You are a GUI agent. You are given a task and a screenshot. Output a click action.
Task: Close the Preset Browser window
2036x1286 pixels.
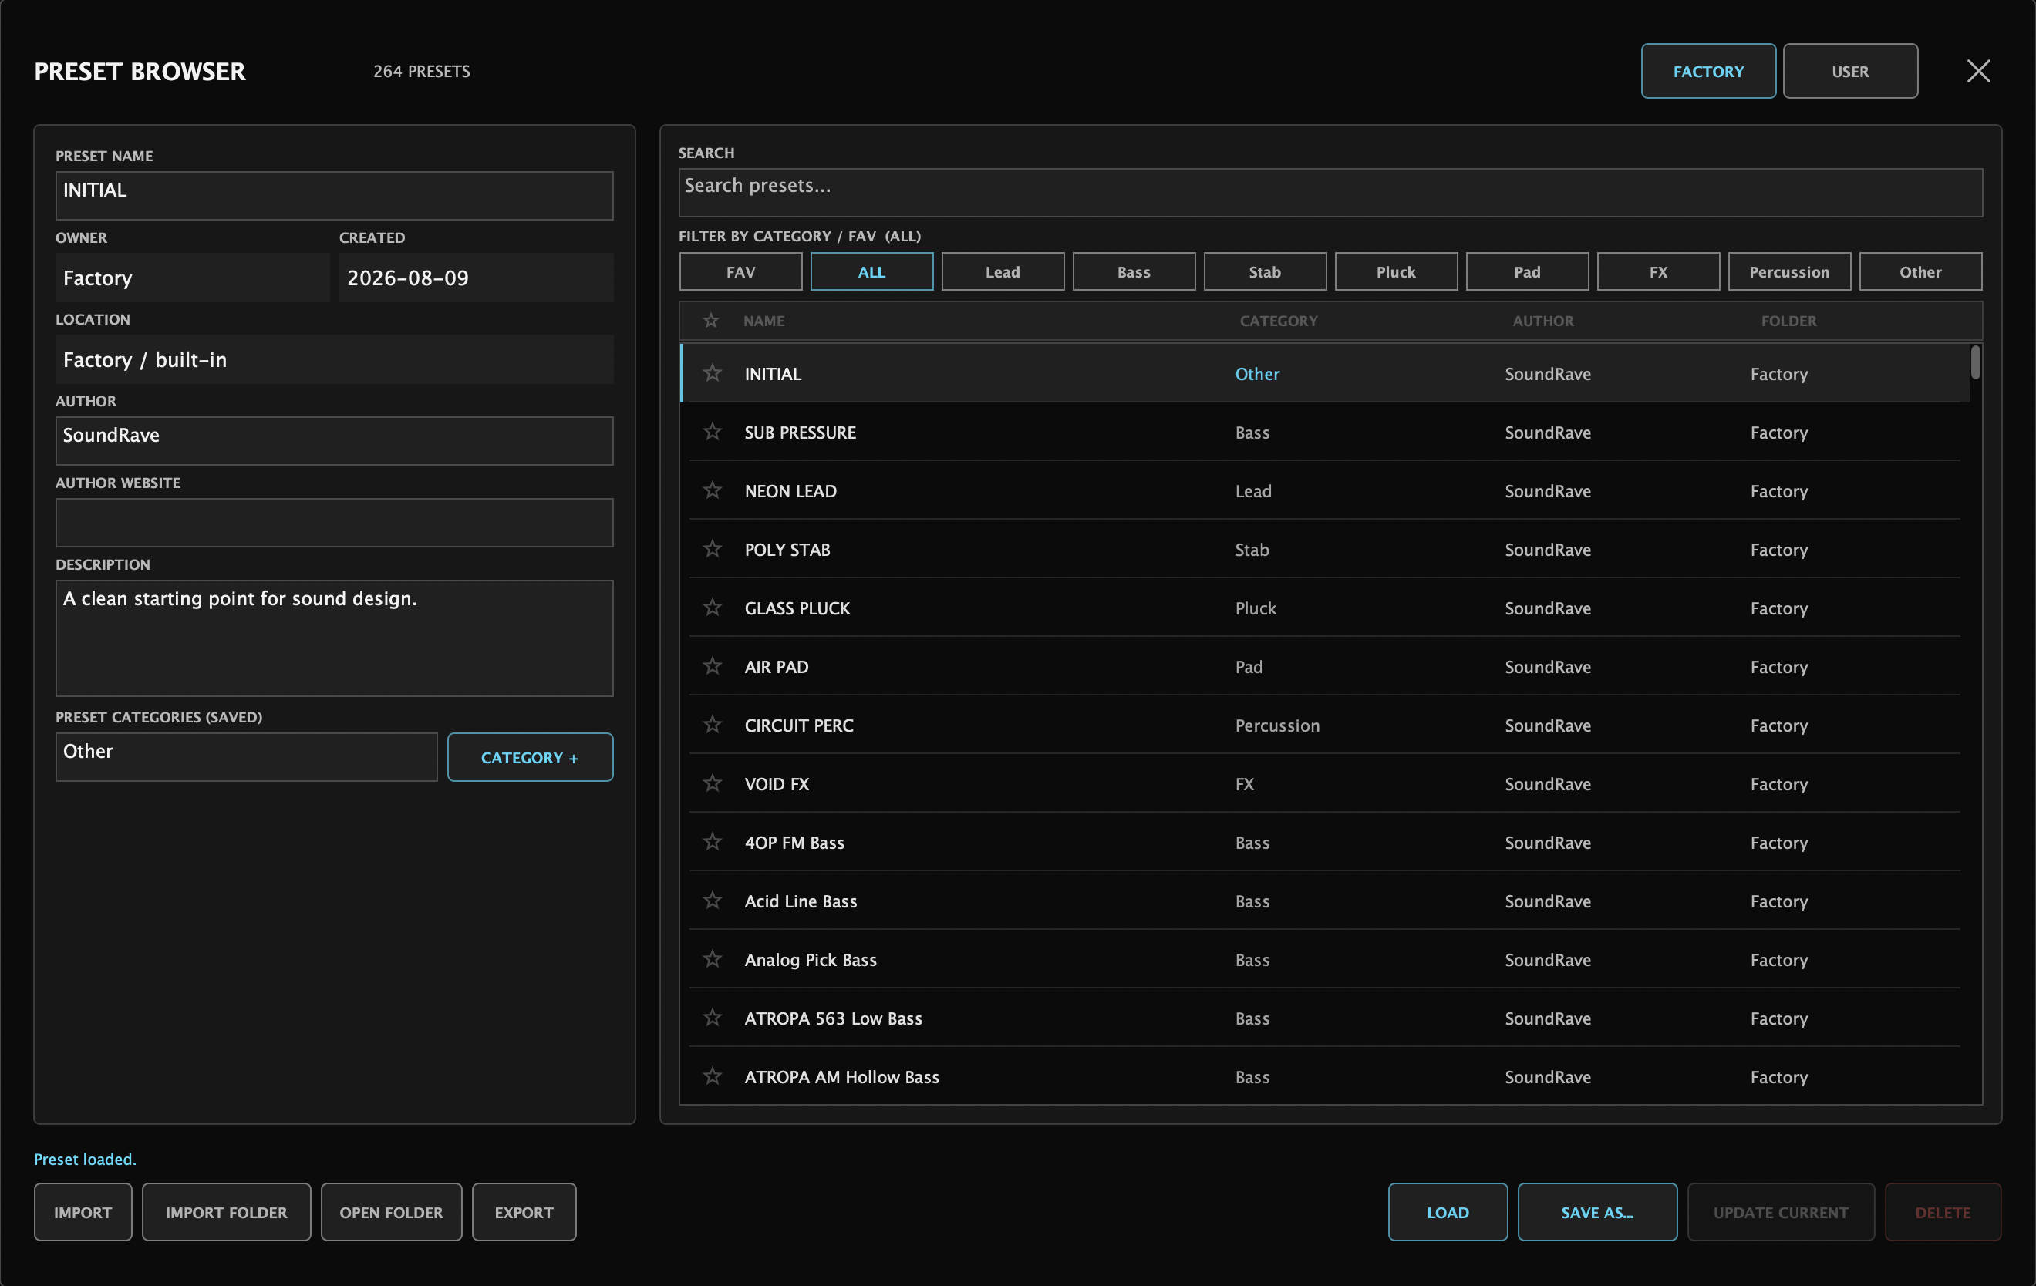pos(1977,71)
